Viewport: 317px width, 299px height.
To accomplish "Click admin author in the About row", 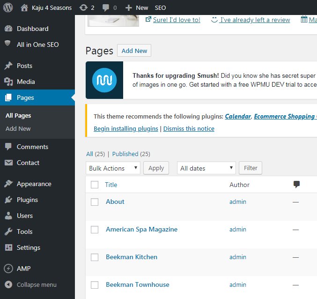I will tap(238, 202).
